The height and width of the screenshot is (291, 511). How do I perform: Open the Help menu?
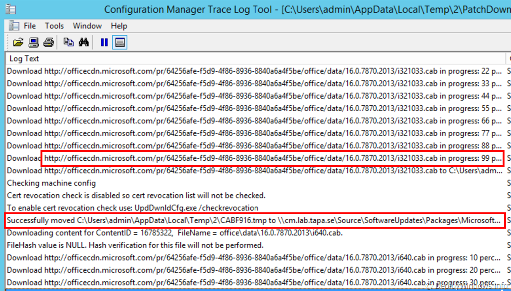coord(119,26)
